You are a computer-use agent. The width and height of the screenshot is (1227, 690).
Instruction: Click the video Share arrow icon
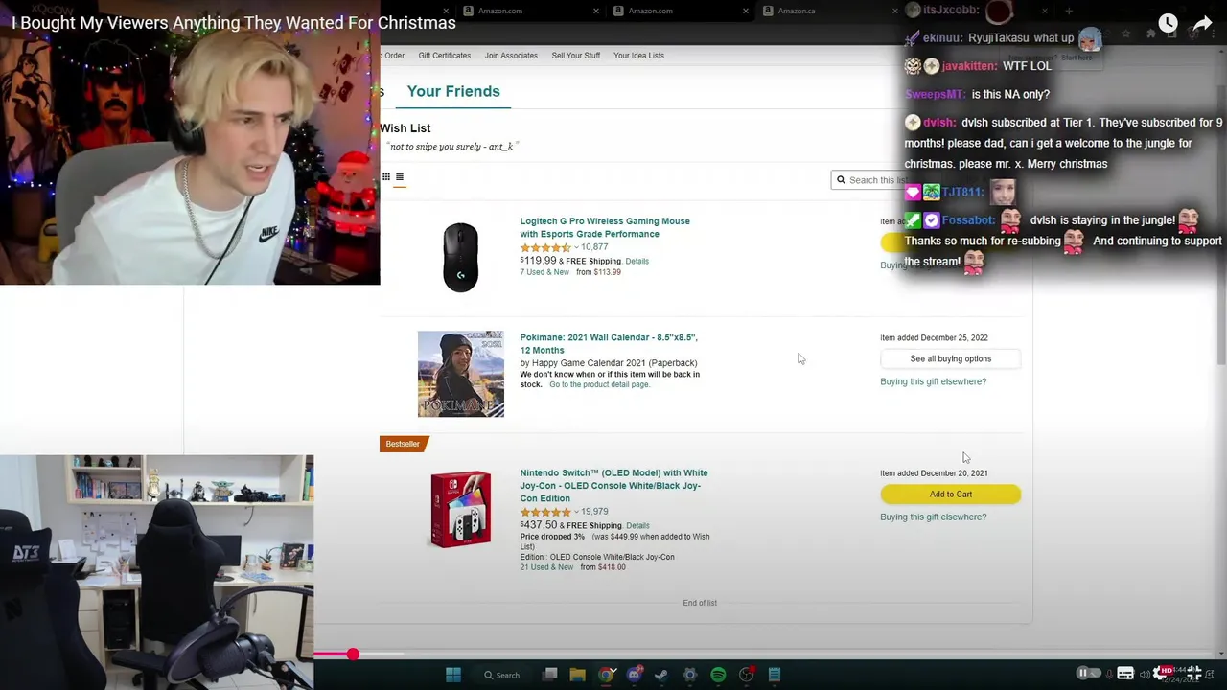(1203, 23)
